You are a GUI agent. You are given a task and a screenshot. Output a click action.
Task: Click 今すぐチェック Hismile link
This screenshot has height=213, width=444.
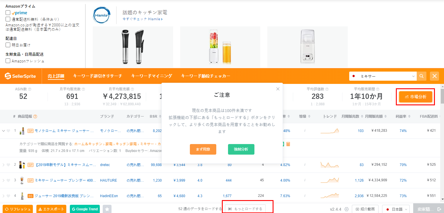coord(143,19)
